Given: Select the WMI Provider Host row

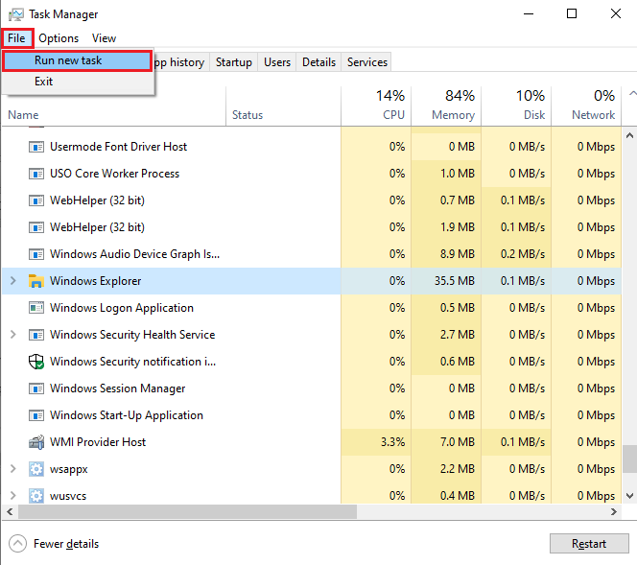Looking at the screenshot, I should [312, 442].
